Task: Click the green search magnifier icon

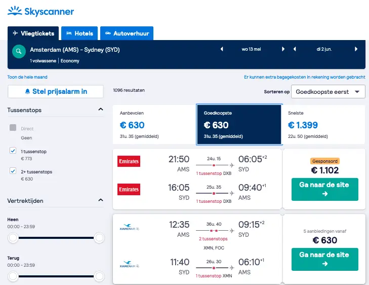Action: click(19, 51)
